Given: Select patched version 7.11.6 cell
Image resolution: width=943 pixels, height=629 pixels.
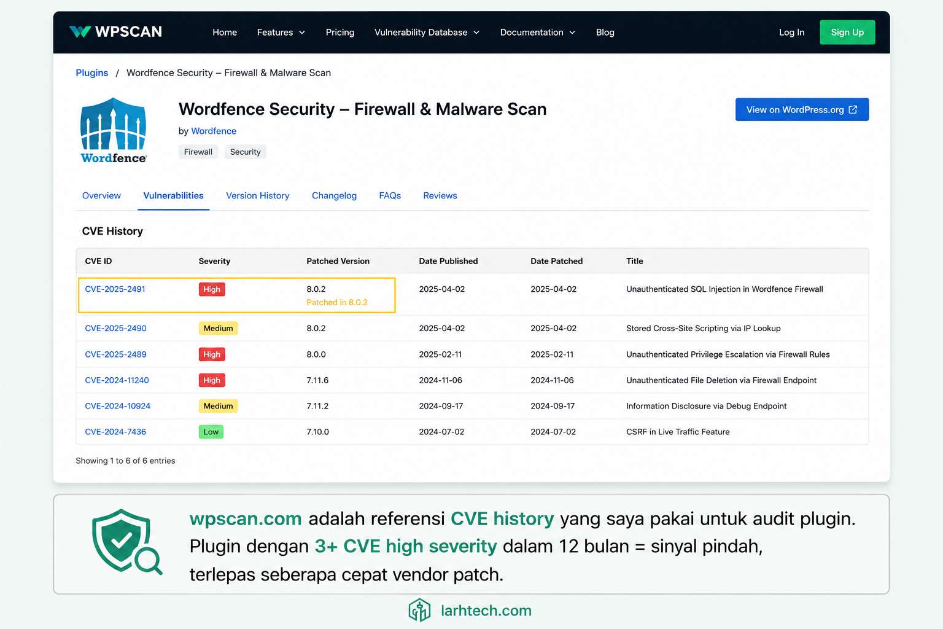Looking at the screenshot, I should 317,380.
